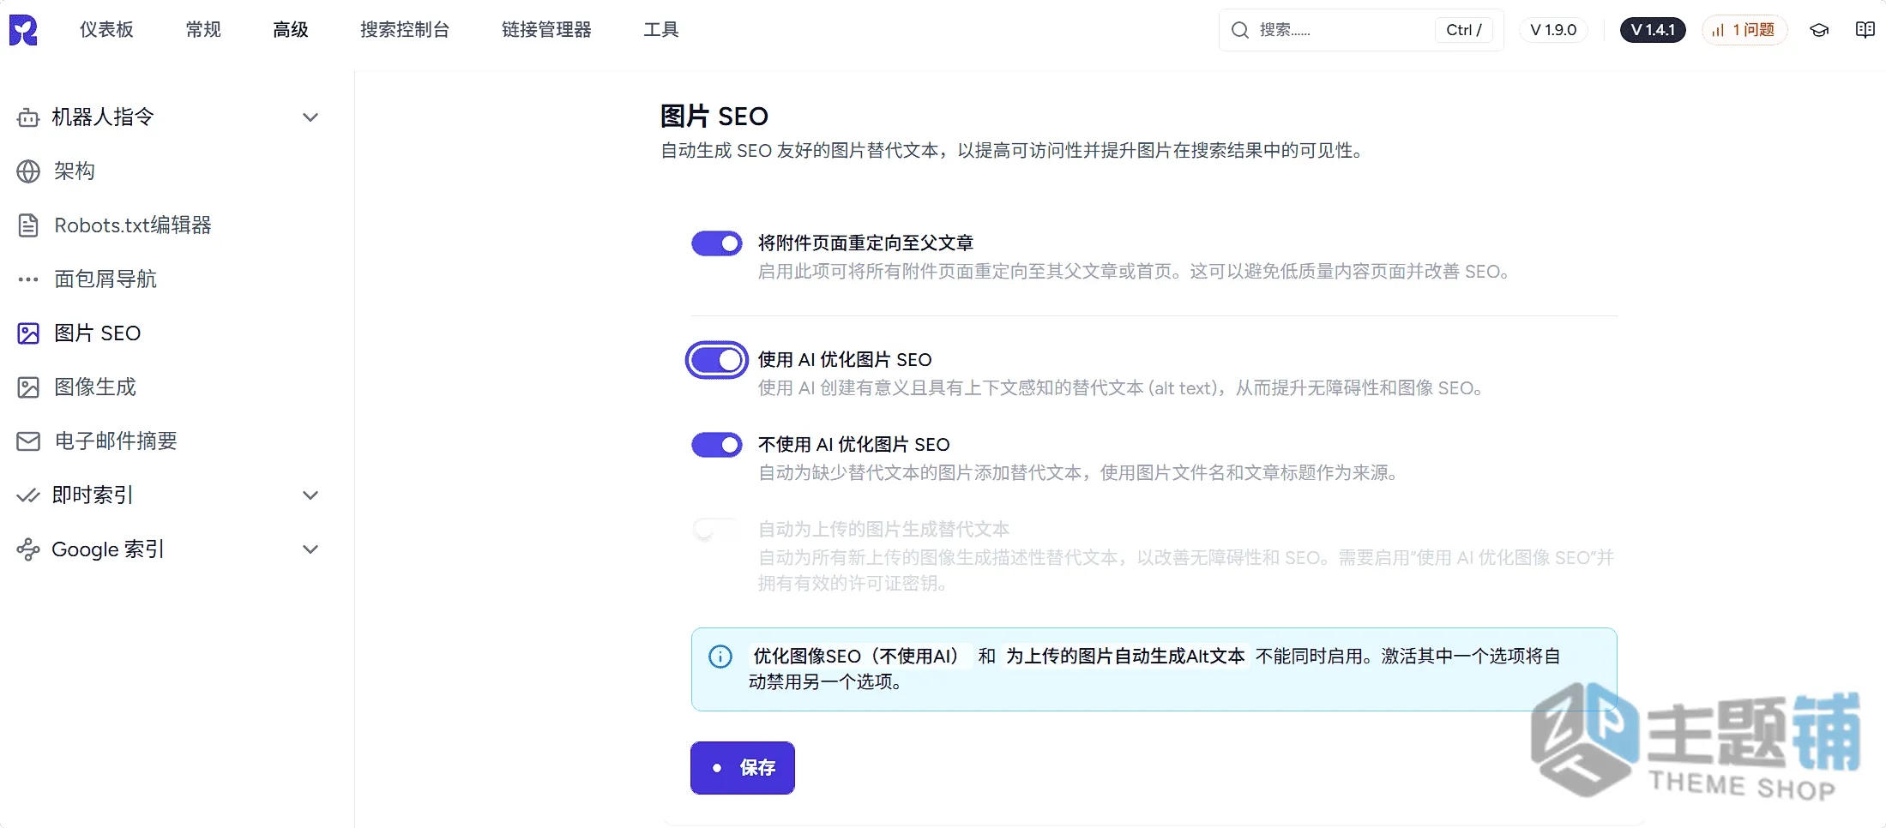This screenshot has width=1886, height=828.
Task: Click the V 1.4.1 version badge
Action: coord(1653,30)
